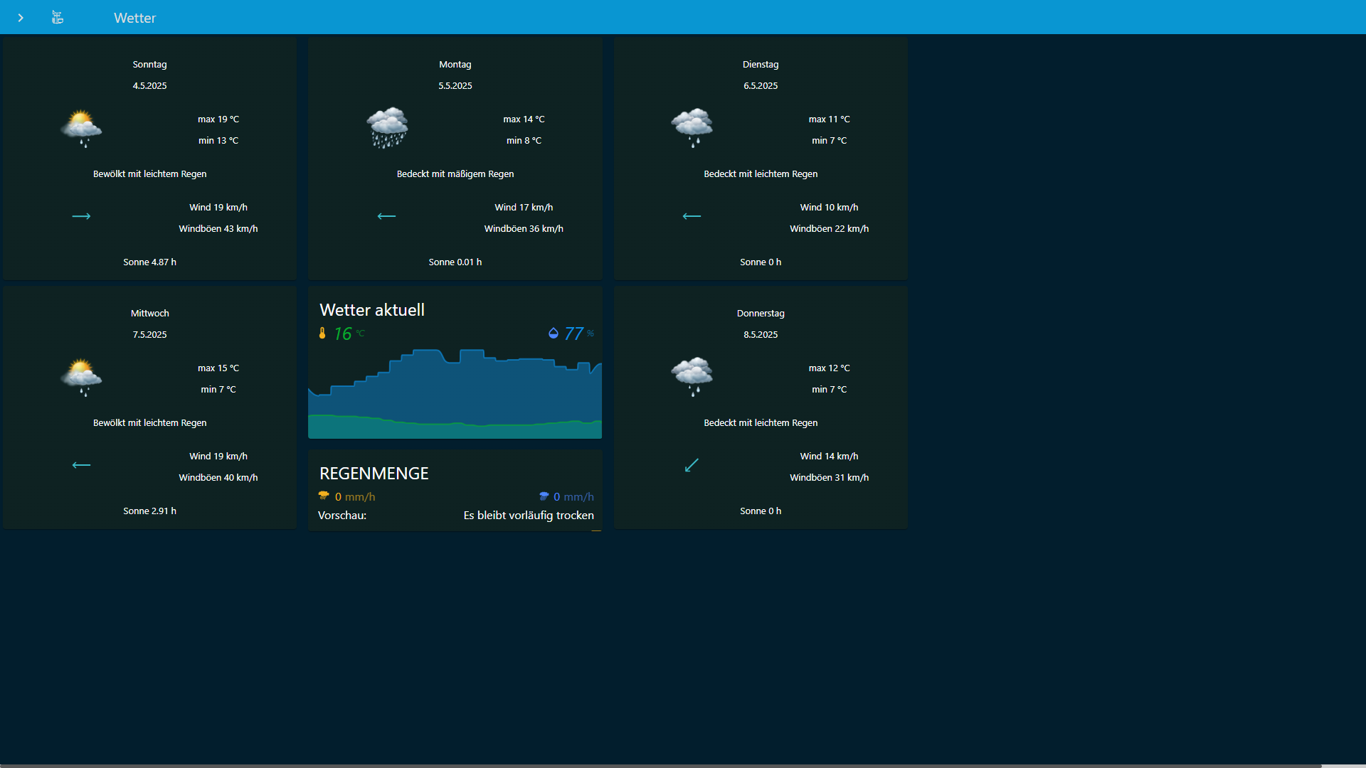Click the Wetter page title
The image size is (1366, 768).
(x=134, y=18)
